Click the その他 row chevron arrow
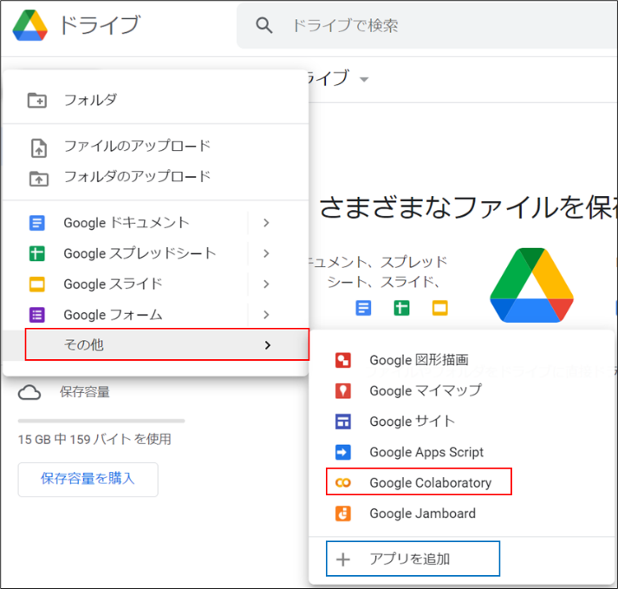This screenshot has width=618, height=589. (x=268, y=345)
